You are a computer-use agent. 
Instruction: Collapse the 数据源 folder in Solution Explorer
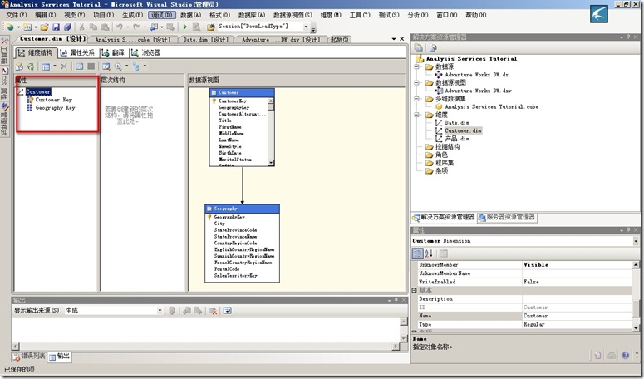417,66
